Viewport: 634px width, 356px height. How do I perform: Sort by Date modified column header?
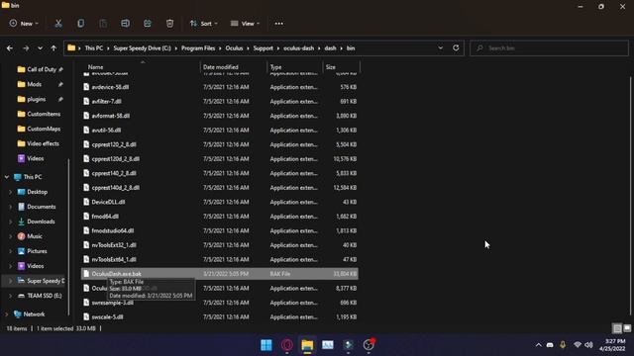[234, 67]
